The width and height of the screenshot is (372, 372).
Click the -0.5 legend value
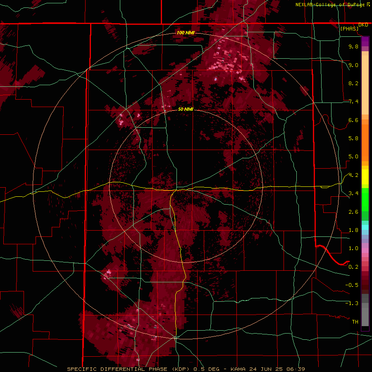pos(352,285)
